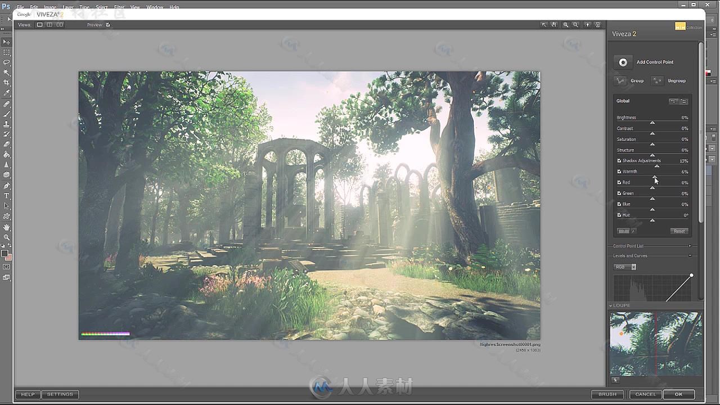Toggle the Preview checkbox
The image size is (720, 405).
[108, 25]
